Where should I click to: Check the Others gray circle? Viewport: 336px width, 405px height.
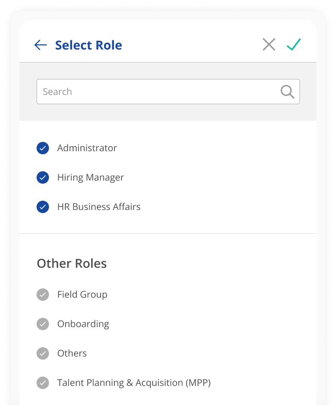[43, 353]
